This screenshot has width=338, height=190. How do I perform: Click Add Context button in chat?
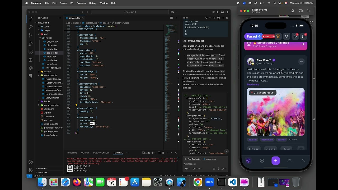click(x=193, y=159)
